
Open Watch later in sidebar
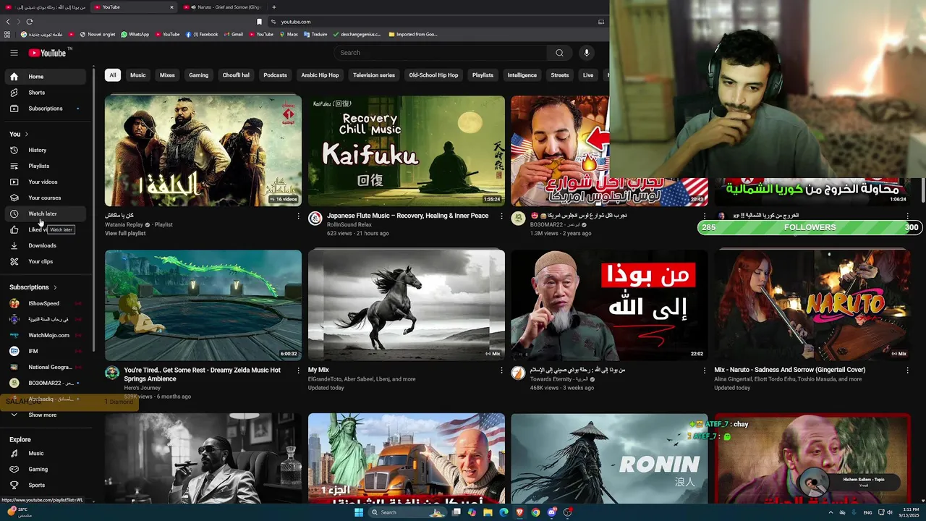click(47, 214)
